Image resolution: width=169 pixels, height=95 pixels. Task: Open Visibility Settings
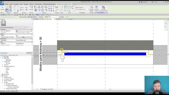click(x=92, y=9)
